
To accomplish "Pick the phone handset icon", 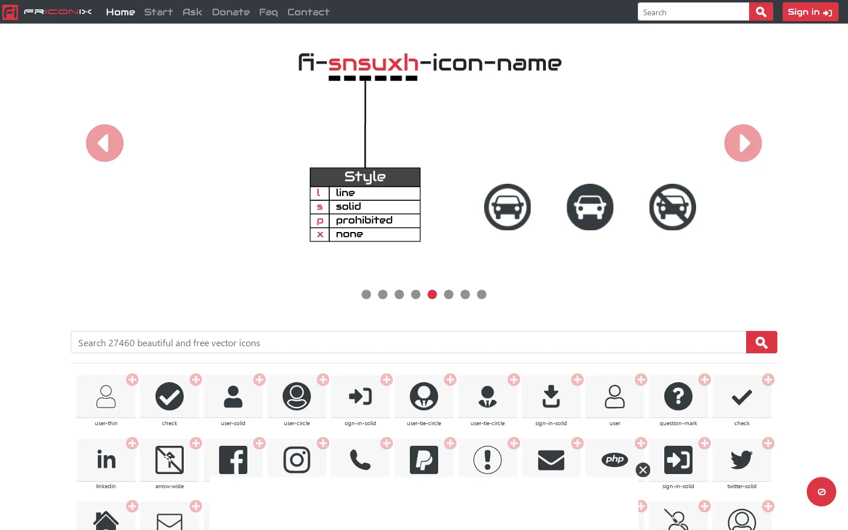I will tap(360, 460).
